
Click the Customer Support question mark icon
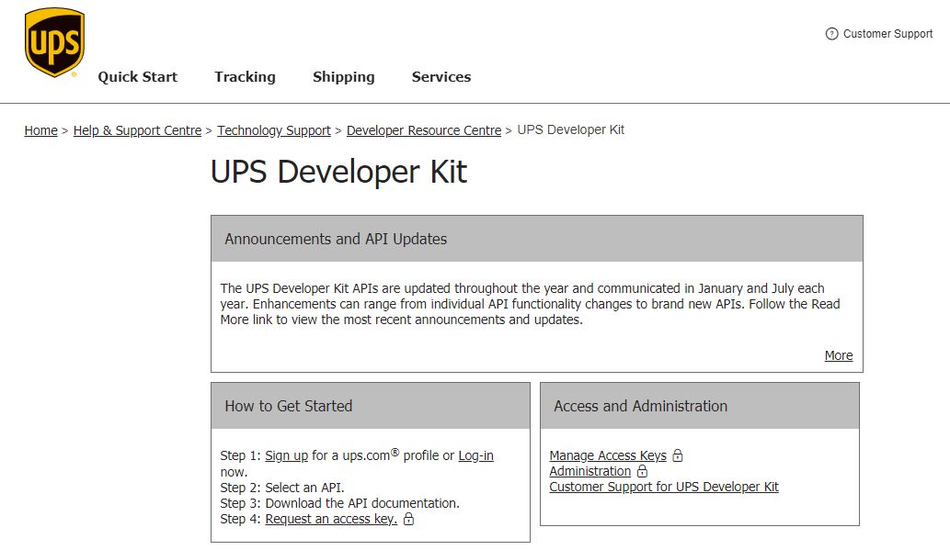pyautogui.click(x=832, y=34)
